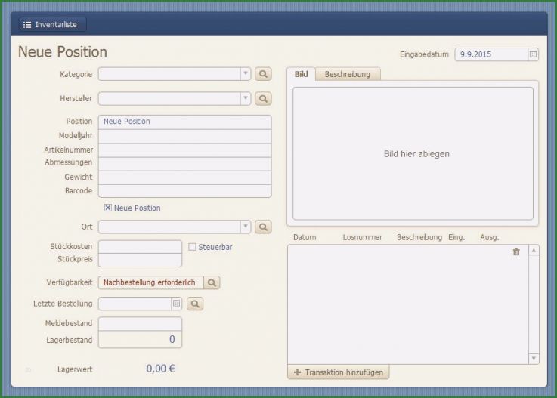
Task: Switch to the Beschreibung tab
Action: [347, 74]
